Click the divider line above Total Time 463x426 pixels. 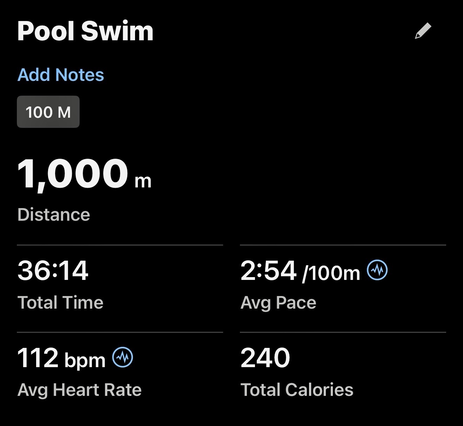coord(120,245)
